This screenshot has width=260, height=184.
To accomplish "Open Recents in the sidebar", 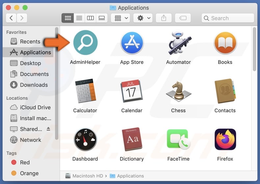I will 28,42.
